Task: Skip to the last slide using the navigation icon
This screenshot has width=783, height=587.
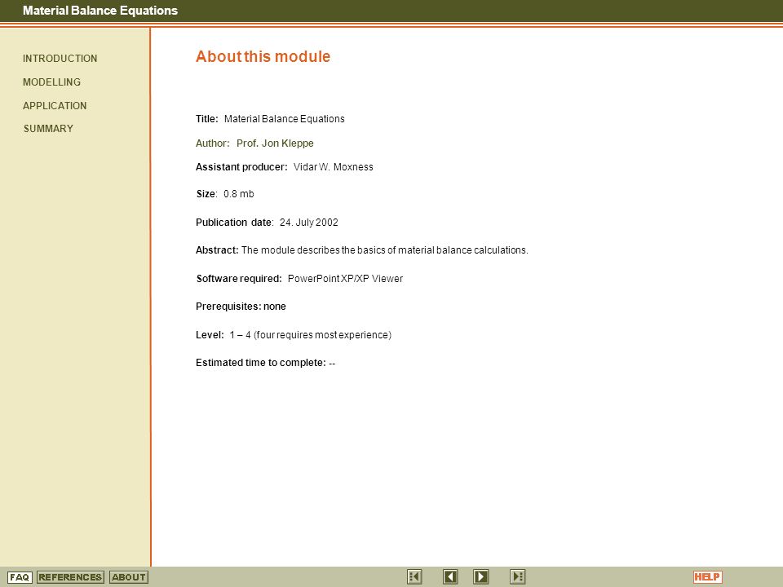Action: tap(517, 576)
